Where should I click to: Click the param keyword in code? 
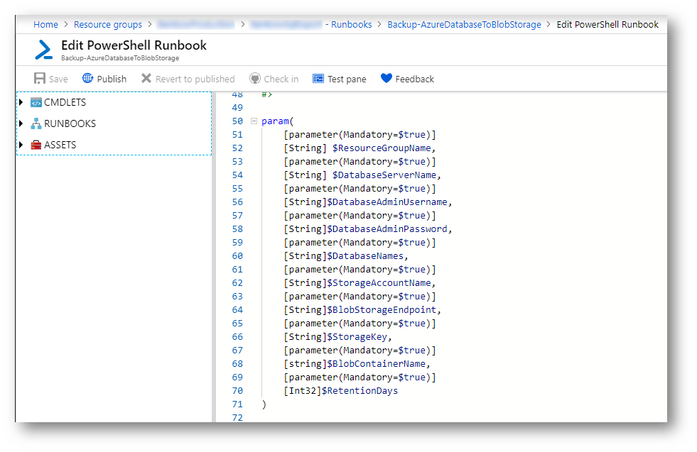[x=275, y=121]
